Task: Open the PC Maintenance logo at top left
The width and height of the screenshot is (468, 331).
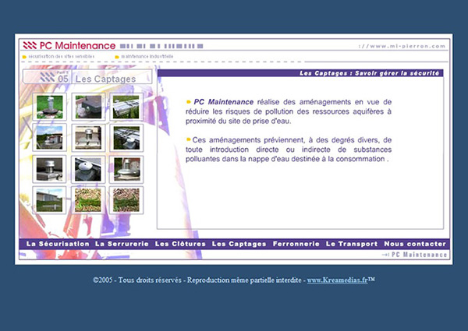Action: 69,46
